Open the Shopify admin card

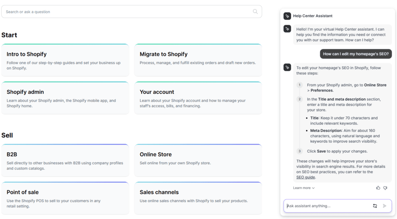coord(65,98)
